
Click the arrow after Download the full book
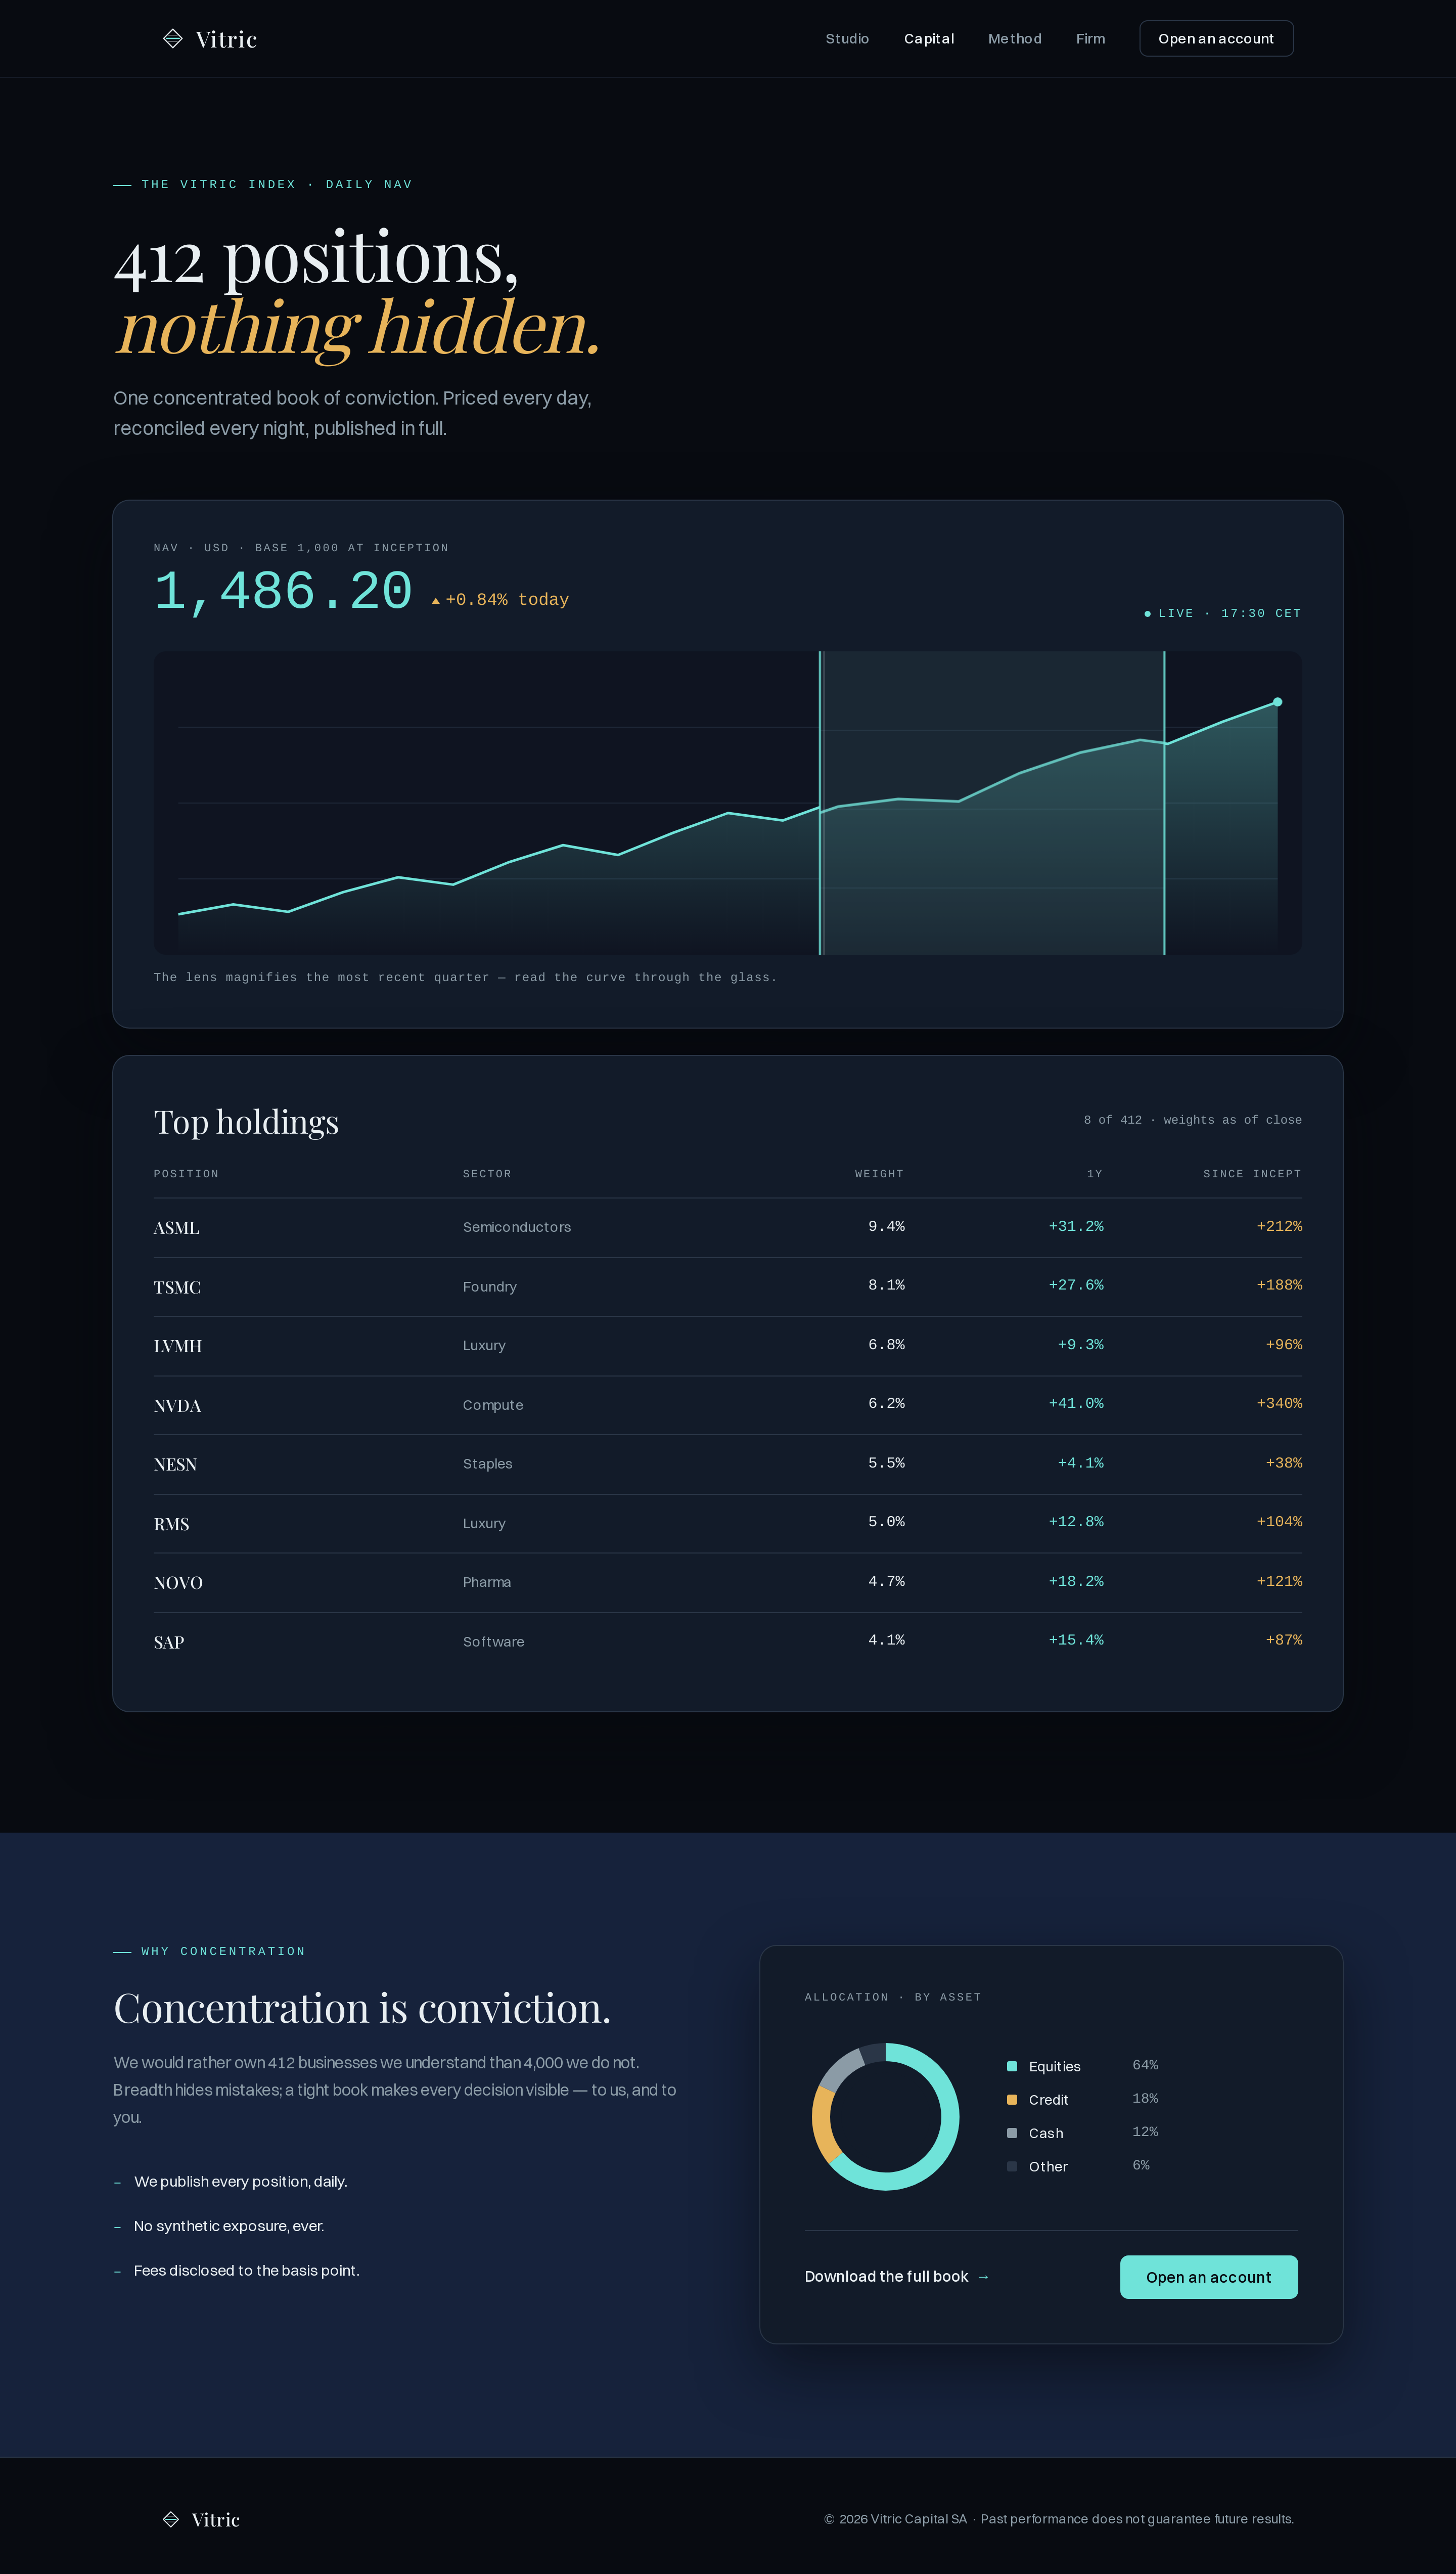click(x=983, y=2277)
